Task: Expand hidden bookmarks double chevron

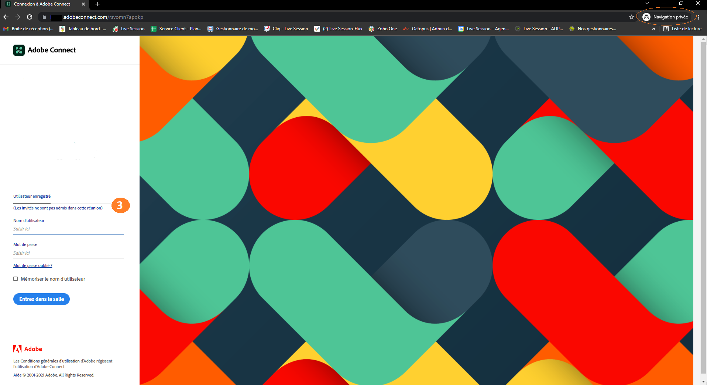Action: pyautogui.click(x=654, y=29)
